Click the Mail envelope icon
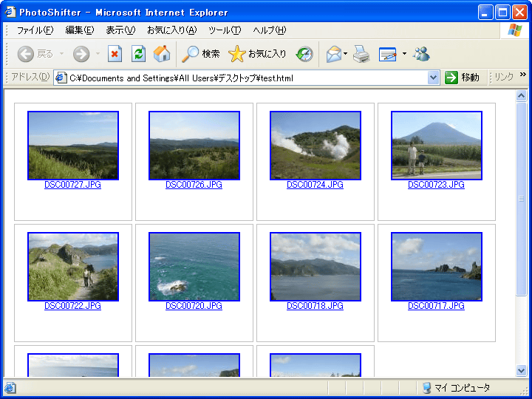The image size is (532, 399). point(334,54)
